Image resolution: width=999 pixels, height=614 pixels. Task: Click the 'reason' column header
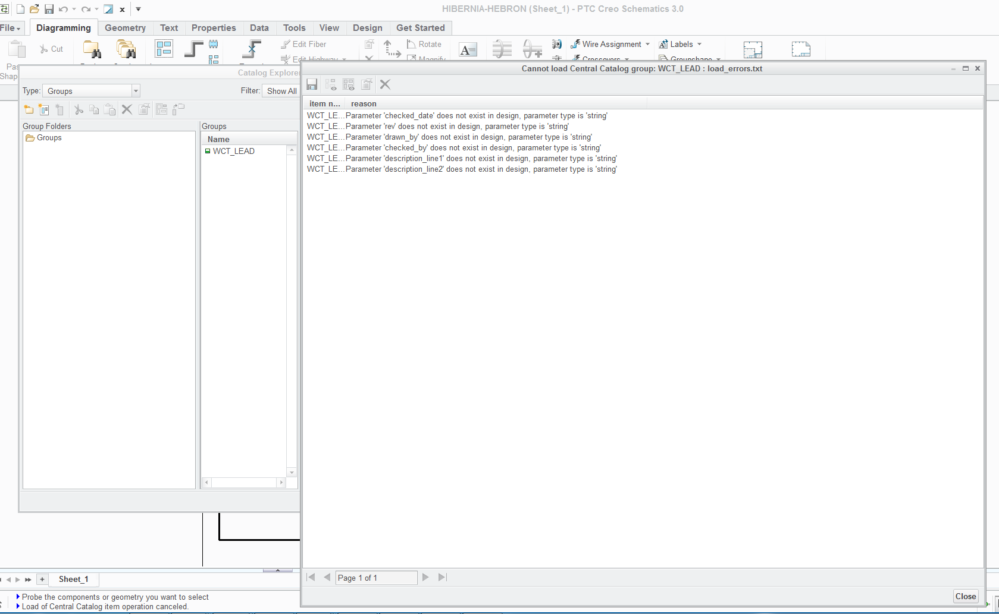point(496,103)
